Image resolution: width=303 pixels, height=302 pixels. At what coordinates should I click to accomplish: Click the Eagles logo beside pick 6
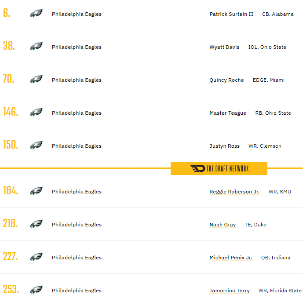pos(36,14)
